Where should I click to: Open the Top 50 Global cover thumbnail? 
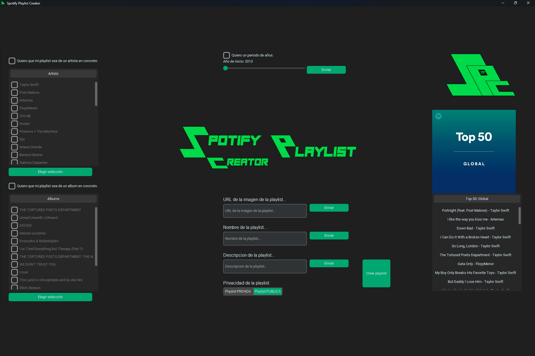474,152
